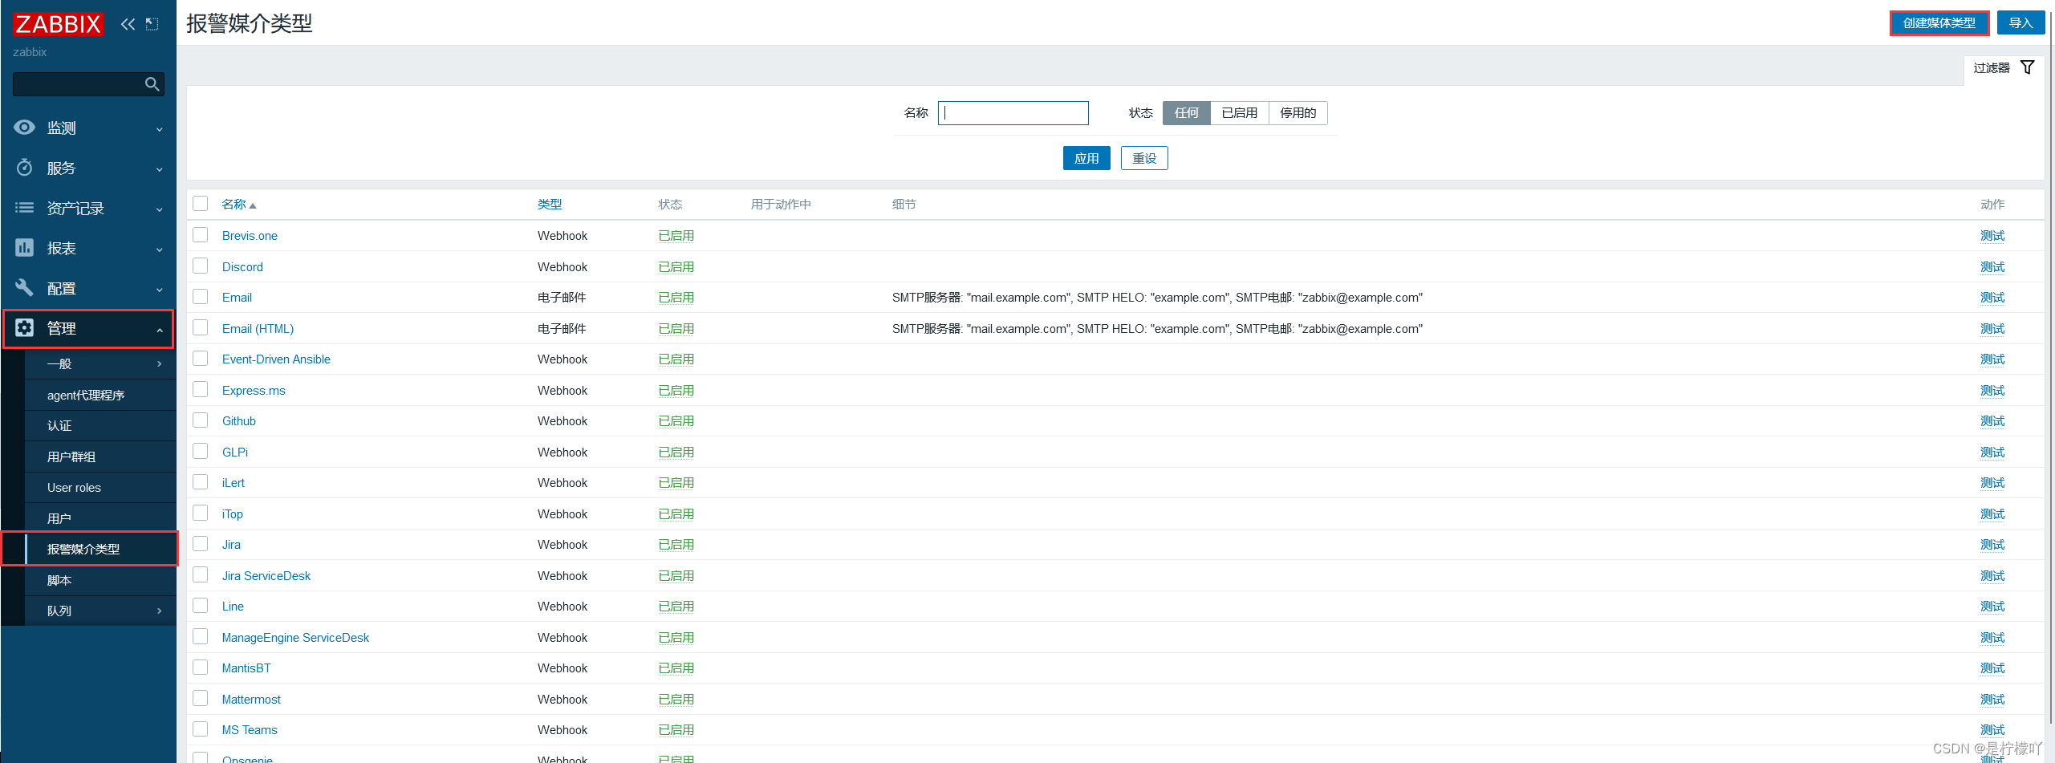Check the Email row checkbox
This screenshot has width=2055, height=763.
pyautogui.click(x=201, y=297)
